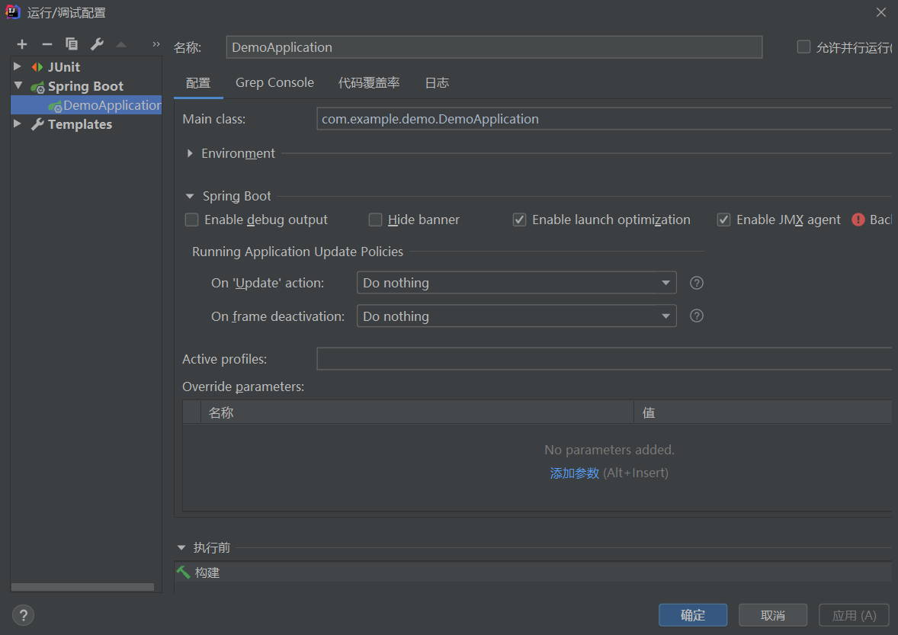Click the green build hammer icon
Screen dimensions: 898x635
pos(183,572)
